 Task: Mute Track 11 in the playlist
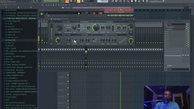[x=68, y=75]
